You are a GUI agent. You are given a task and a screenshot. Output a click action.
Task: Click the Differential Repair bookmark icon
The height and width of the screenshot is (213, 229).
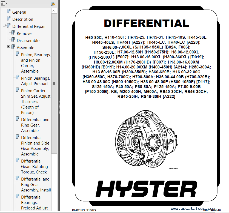9,26
